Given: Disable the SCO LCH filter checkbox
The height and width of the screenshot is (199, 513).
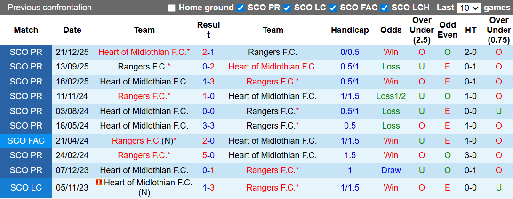Looking at the screenshot, I should pyautogui.click(x=385, y=8).
